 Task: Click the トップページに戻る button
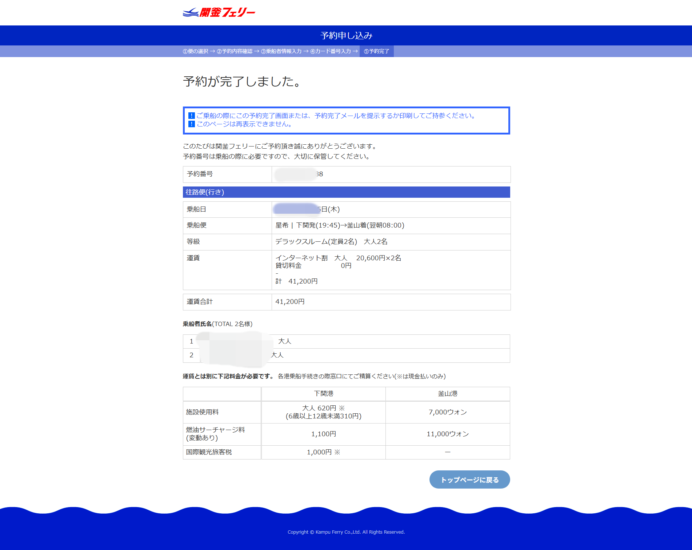[x=469, y=479]
